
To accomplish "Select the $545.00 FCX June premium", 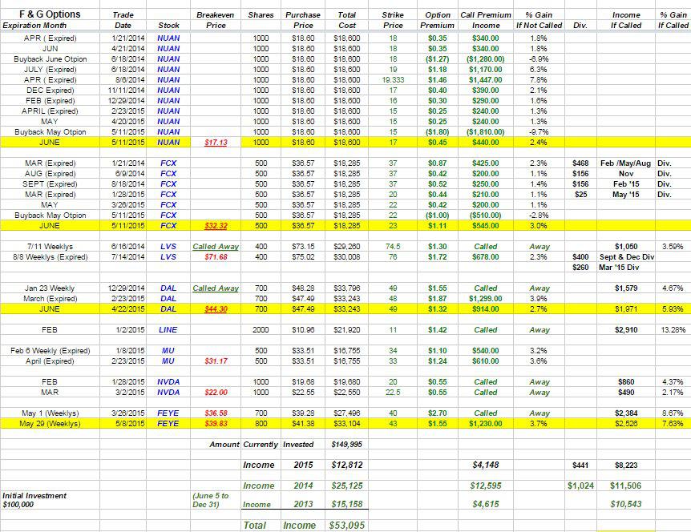I will coord(486,225).
